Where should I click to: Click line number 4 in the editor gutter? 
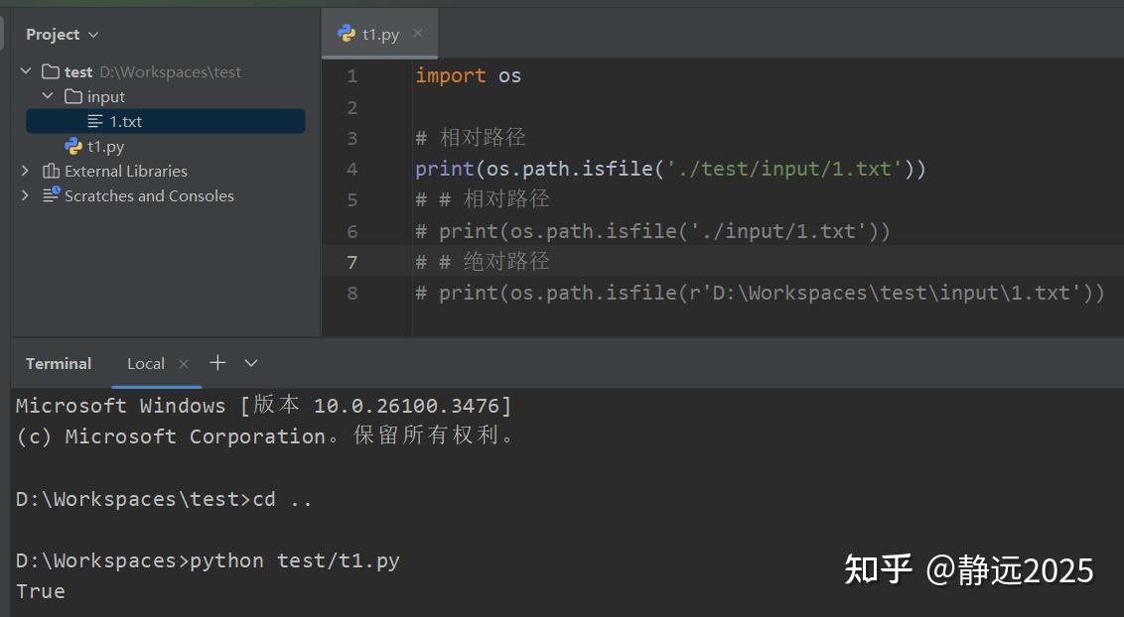point(352,169)
